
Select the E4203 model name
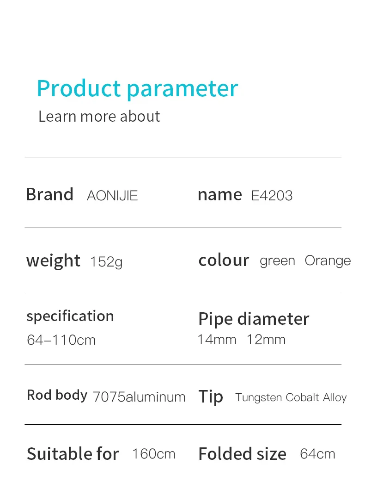click(272, 196)
